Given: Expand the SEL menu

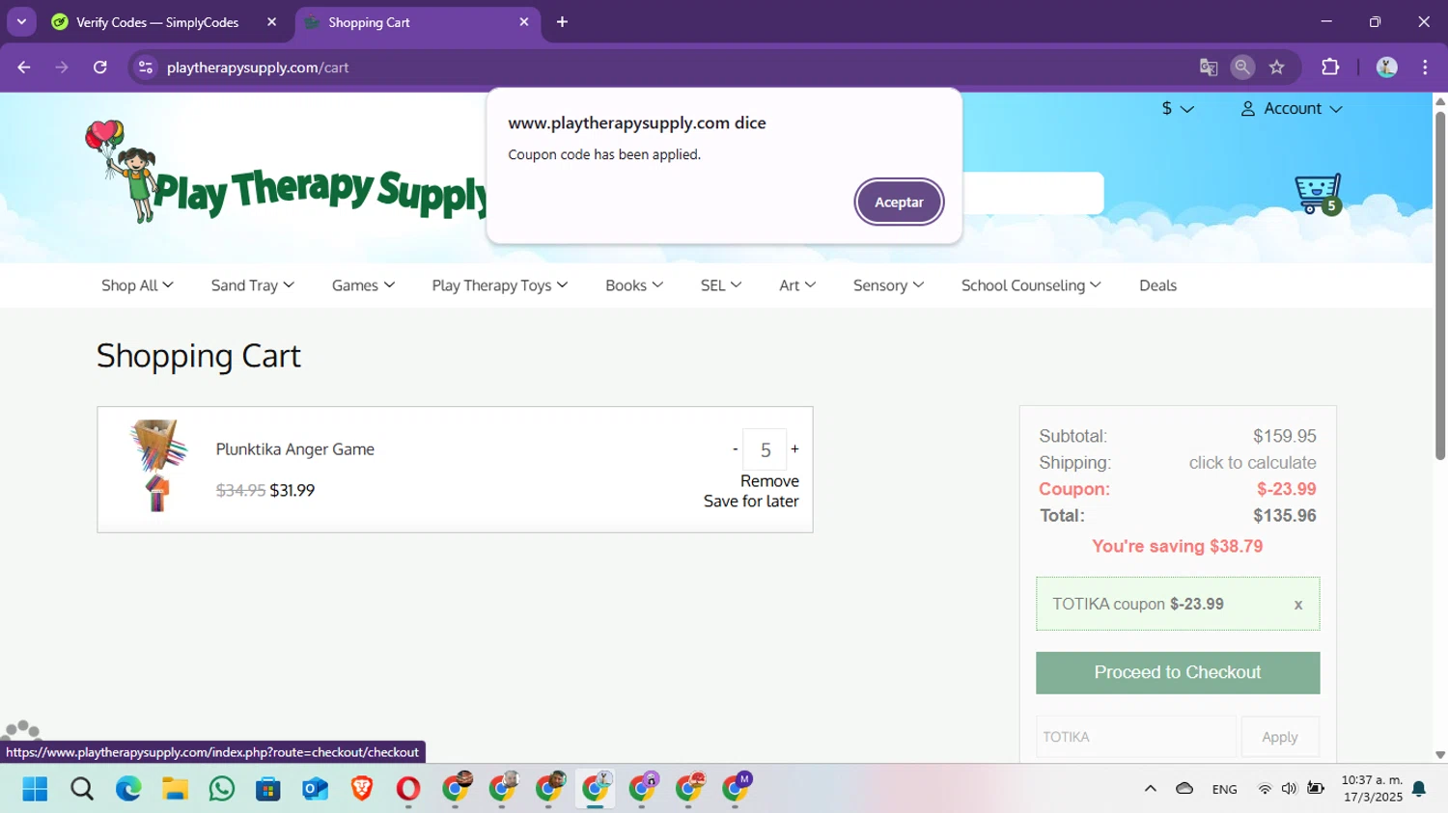Looking at the screenshot, I should click(x=721, y=285).
